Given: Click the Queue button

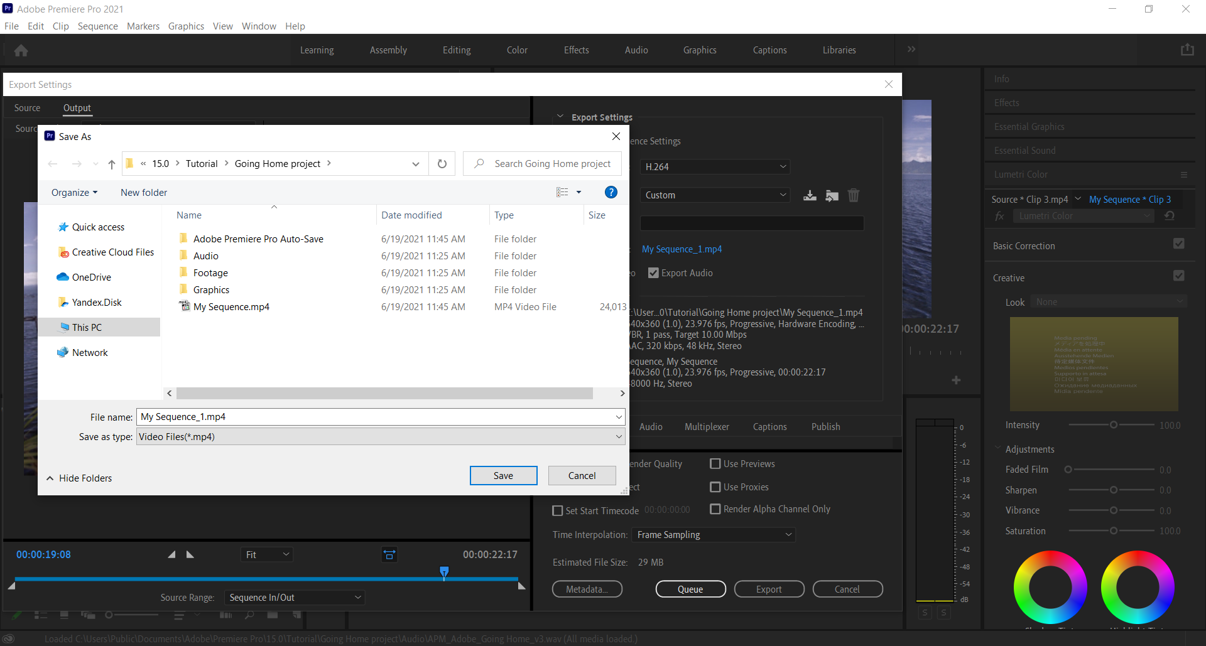Looking at the screenshot, I should (x=690, y=589).
